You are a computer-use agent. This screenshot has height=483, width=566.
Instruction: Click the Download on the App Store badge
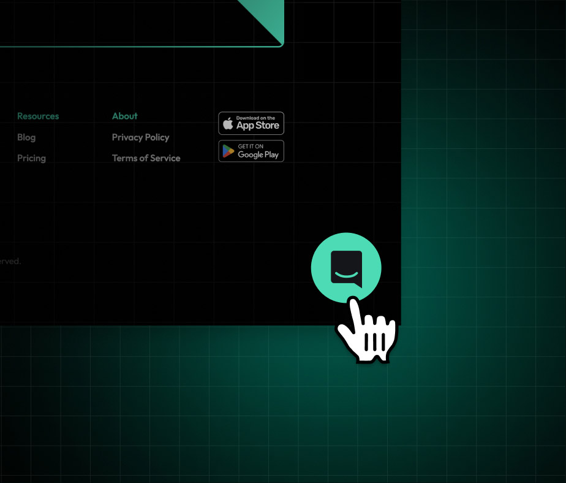(x=251, y=123)
